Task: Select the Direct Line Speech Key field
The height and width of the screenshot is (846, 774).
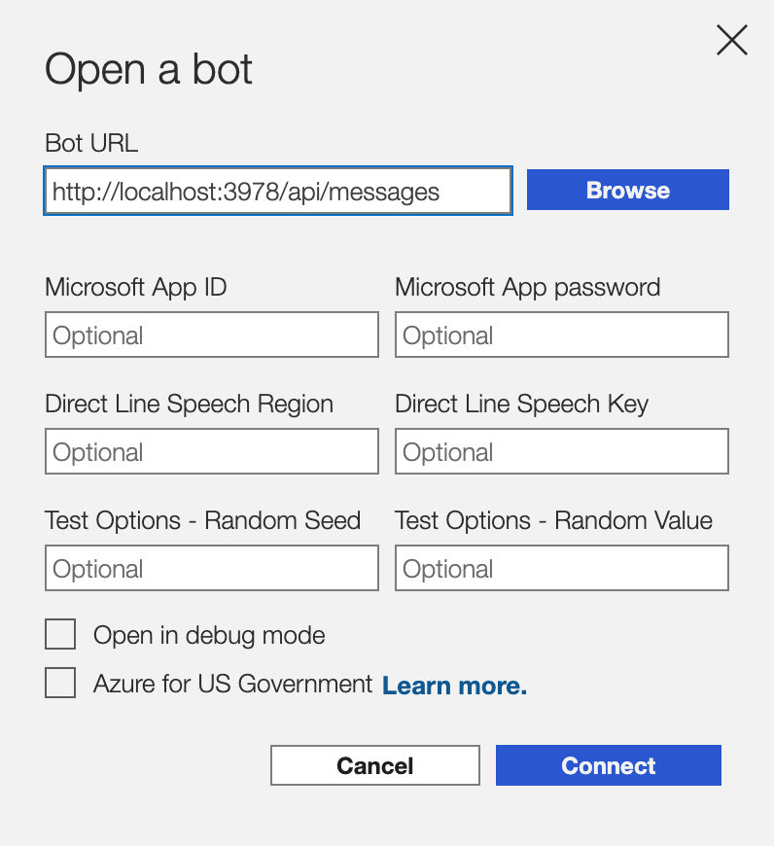Action: click(x=561, y=451)
